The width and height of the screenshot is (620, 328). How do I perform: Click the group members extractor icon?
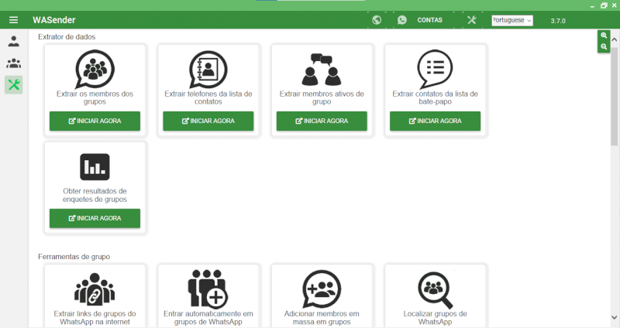coord(95,69)
